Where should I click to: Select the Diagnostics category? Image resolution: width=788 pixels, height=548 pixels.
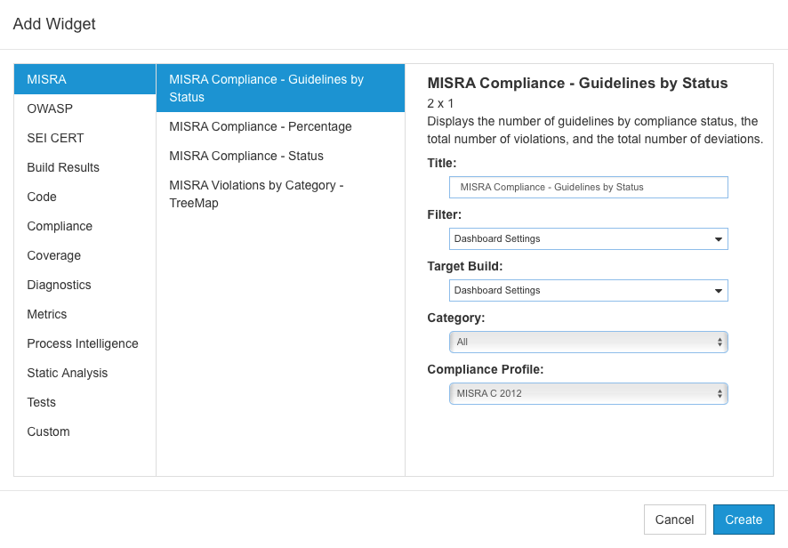(x=84, y=285)
